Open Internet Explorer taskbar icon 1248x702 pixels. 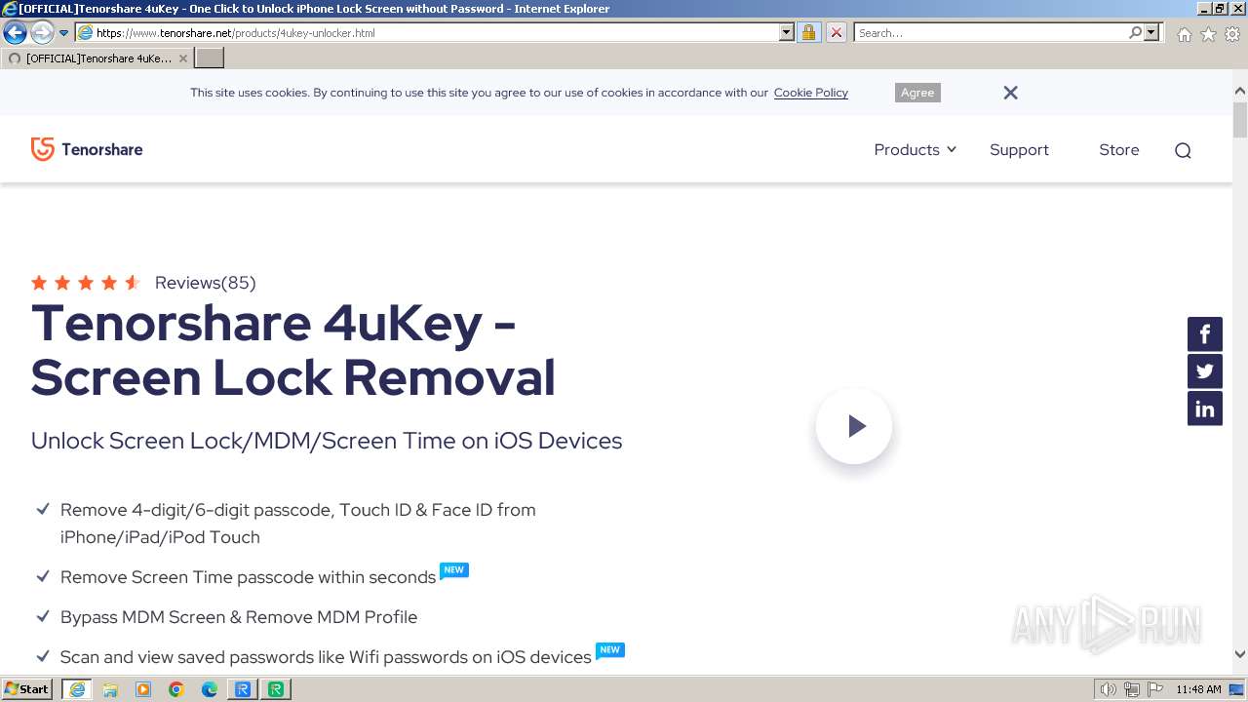tap(77, 689)
